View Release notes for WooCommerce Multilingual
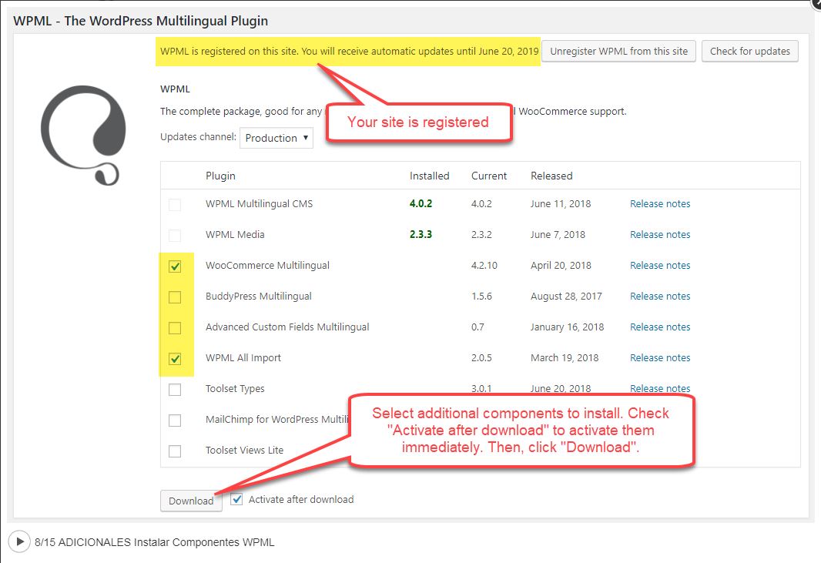821x563 pixels. click(660, 266)
